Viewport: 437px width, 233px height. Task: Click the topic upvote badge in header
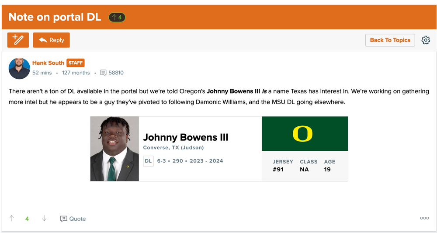[117, 17]
